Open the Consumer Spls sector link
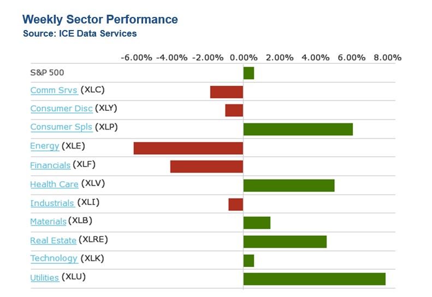 (x=61, y=127)
